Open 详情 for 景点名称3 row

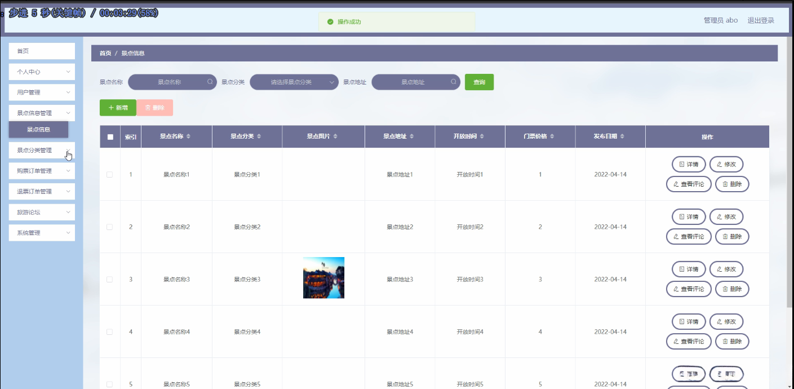point(689,269)
